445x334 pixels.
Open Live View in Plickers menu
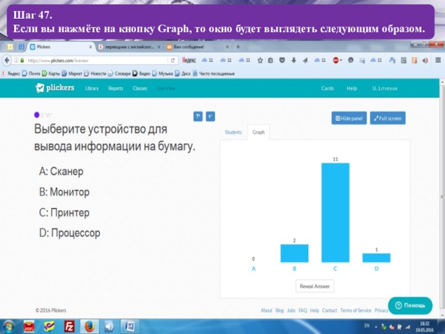click(x=166, y=89)
